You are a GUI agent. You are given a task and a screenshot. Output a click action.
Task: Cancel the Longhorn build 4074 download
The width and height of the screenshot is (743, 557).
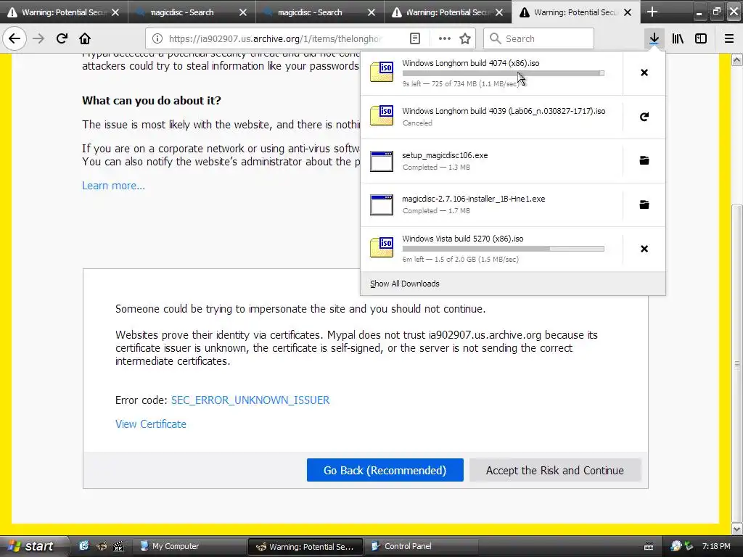644,73
